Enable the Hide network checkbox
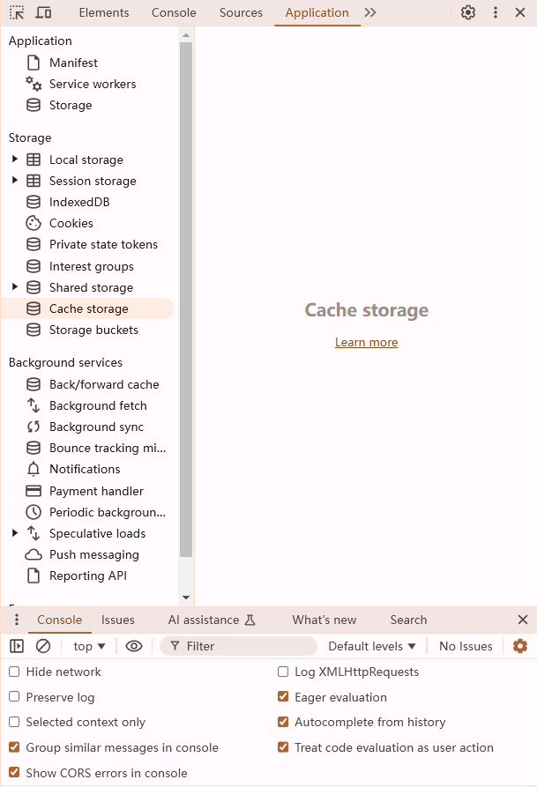537x787 pixels. click(x=15, y=672)
